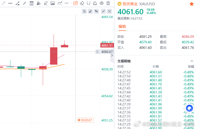Collapse the 交易明细 section
197x129 pixels.
tap(192, 61)
